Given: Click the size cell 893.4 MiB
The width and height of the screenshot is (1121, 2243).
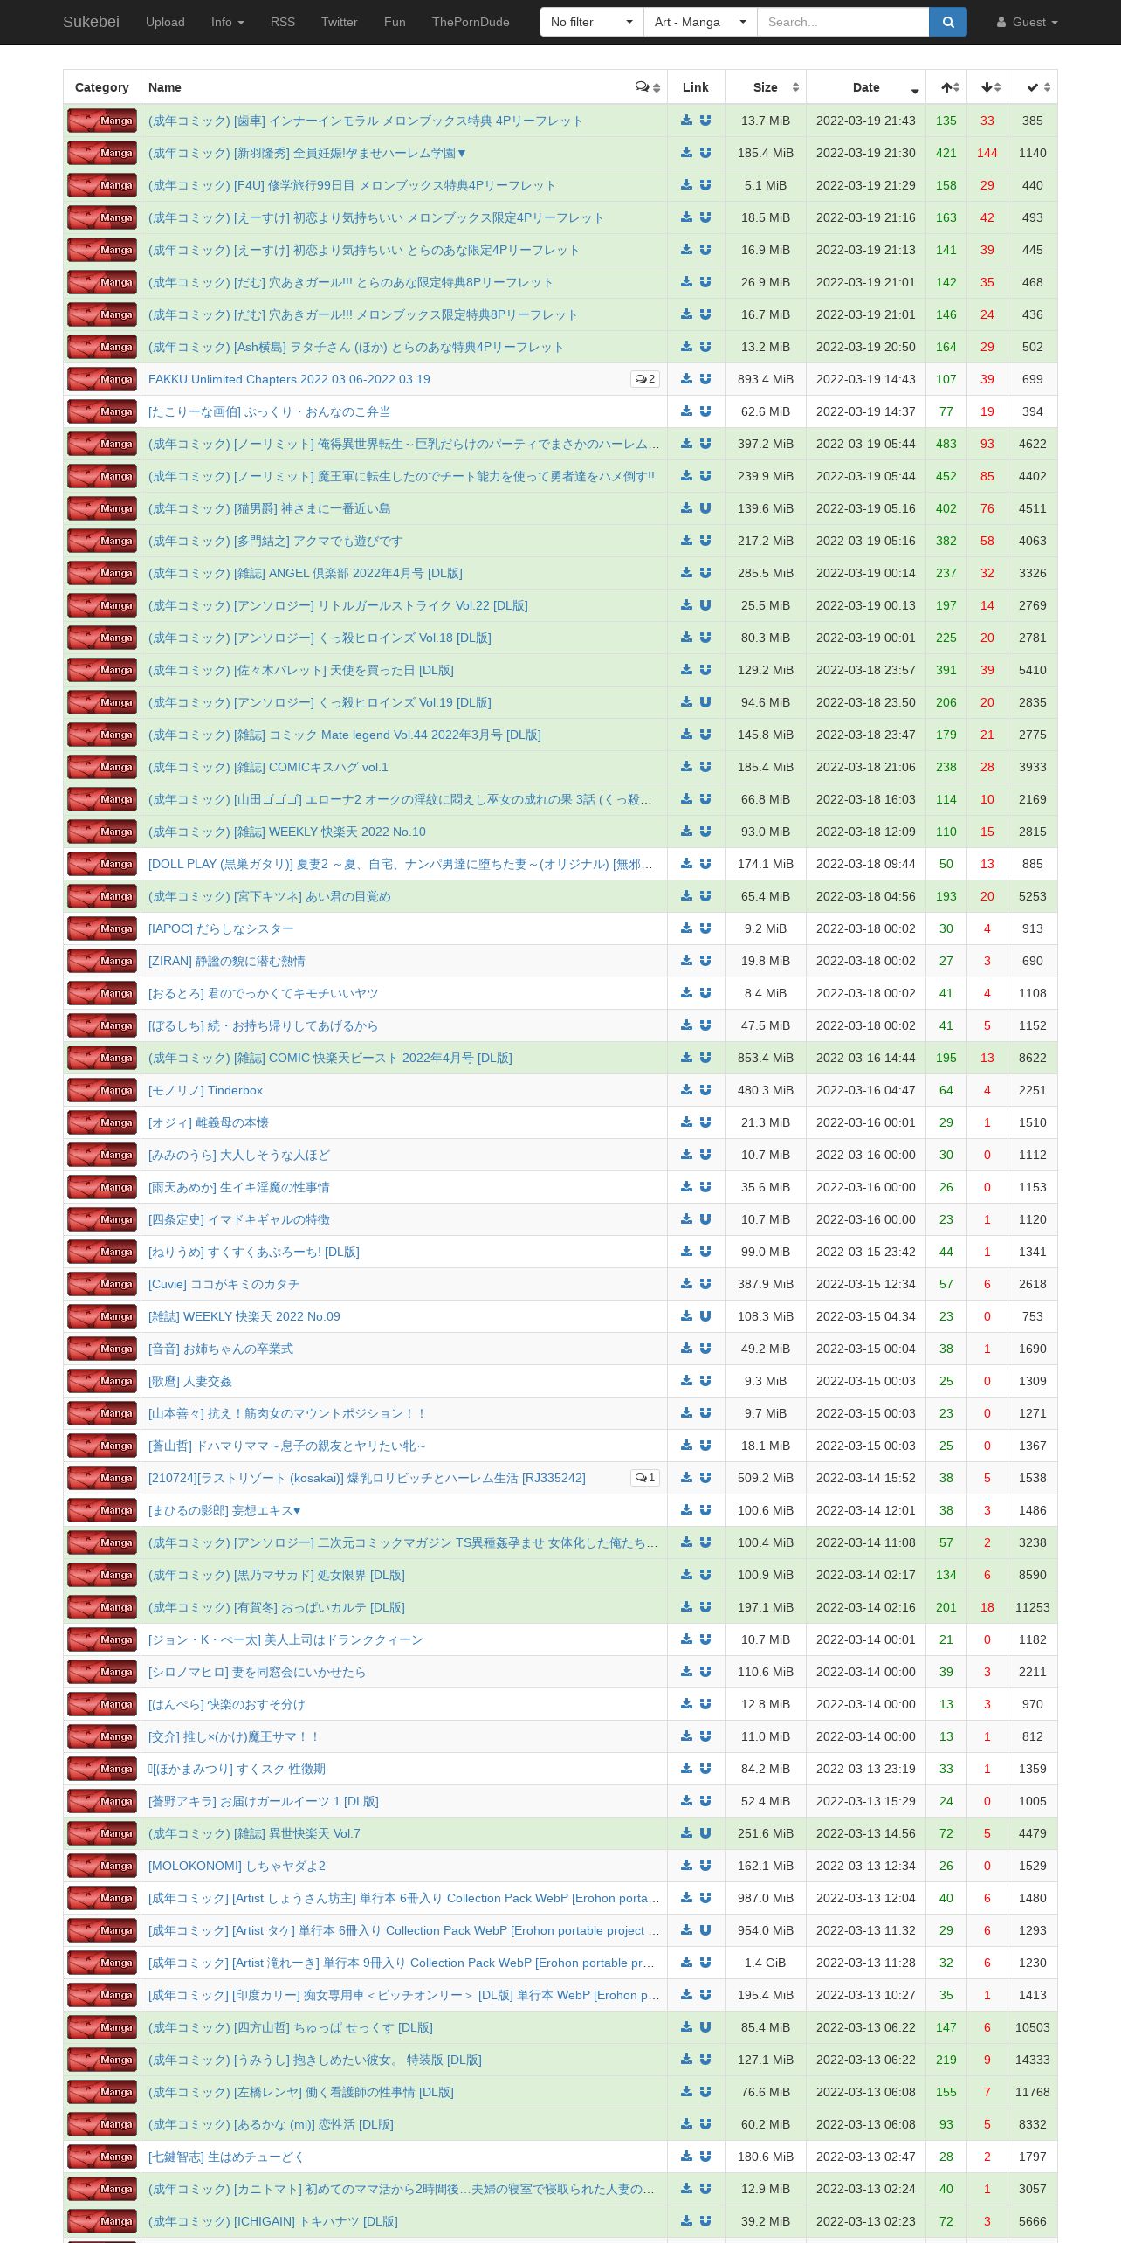Looking at the screenshot, I should tap(766, 379).
